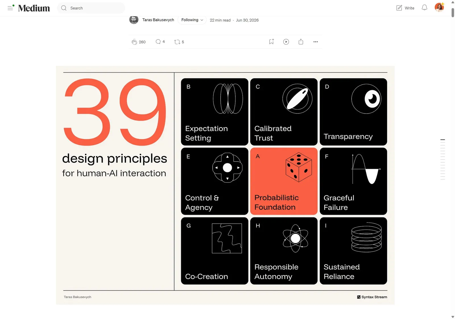
Task: Share this article
Action: point(301,42)
